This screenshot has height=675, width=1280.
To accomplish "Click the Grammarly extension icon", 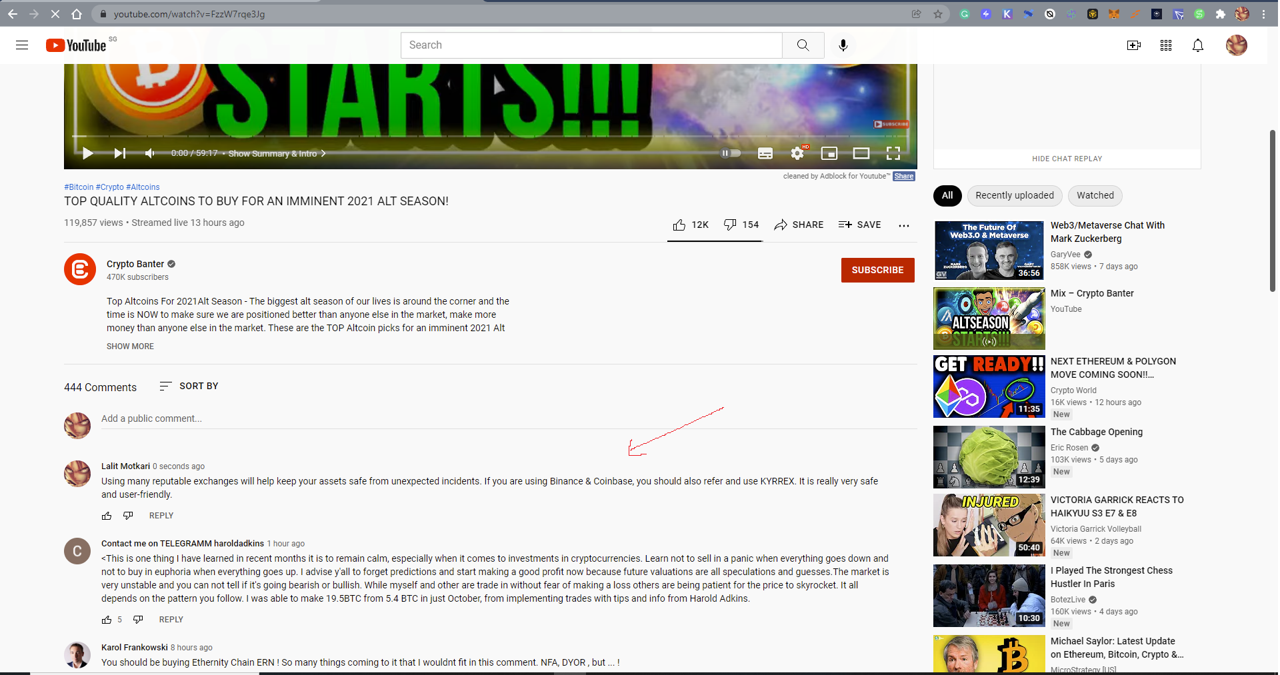I will tap(965, 14).
